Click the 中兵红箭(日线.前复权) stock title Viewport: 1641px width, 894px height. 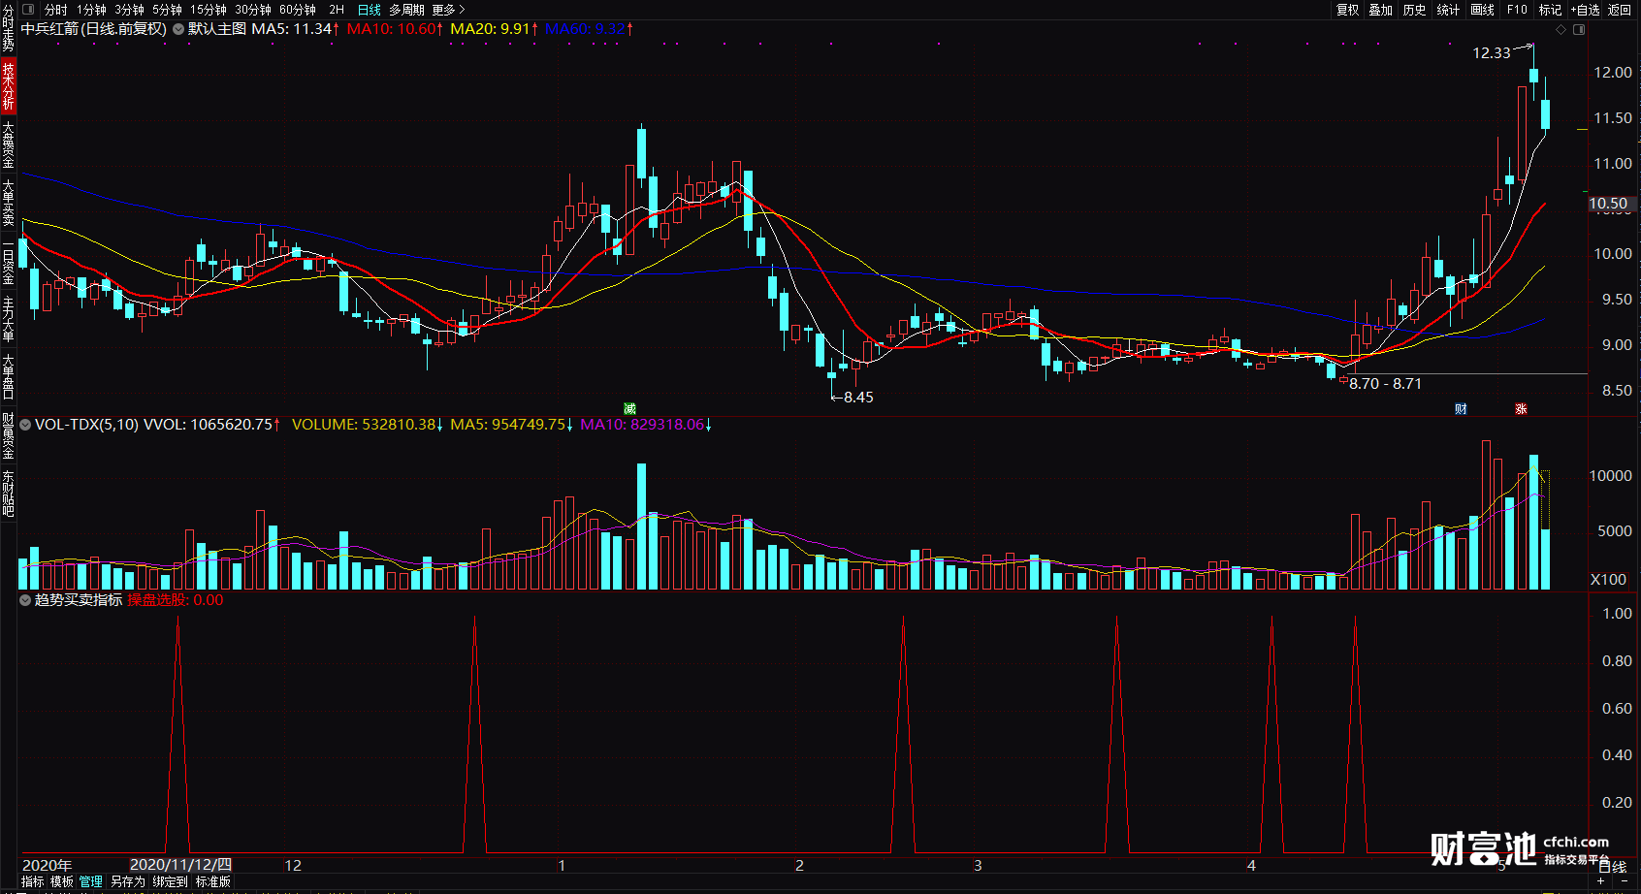(94, 29)
